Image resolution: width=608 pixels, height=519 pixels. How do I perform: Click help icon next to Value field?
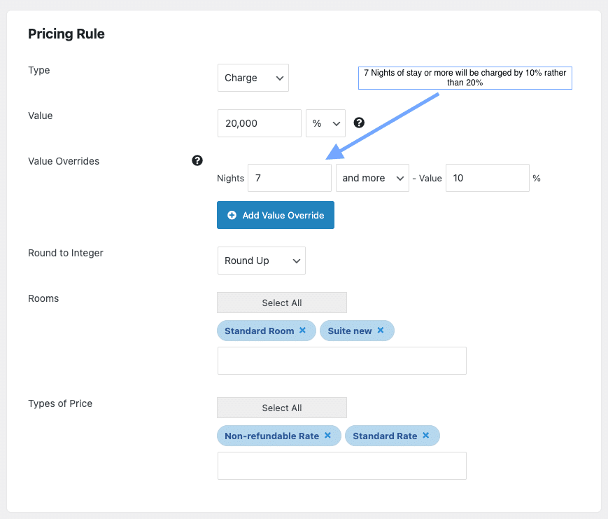(359, 123)
